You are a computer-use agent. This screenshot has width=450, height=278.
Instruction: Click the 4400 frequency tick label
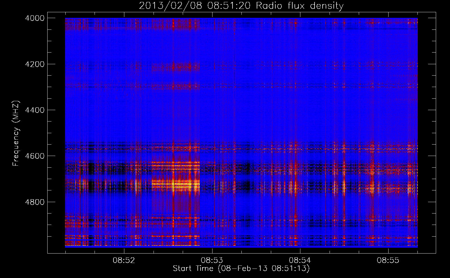35,110
